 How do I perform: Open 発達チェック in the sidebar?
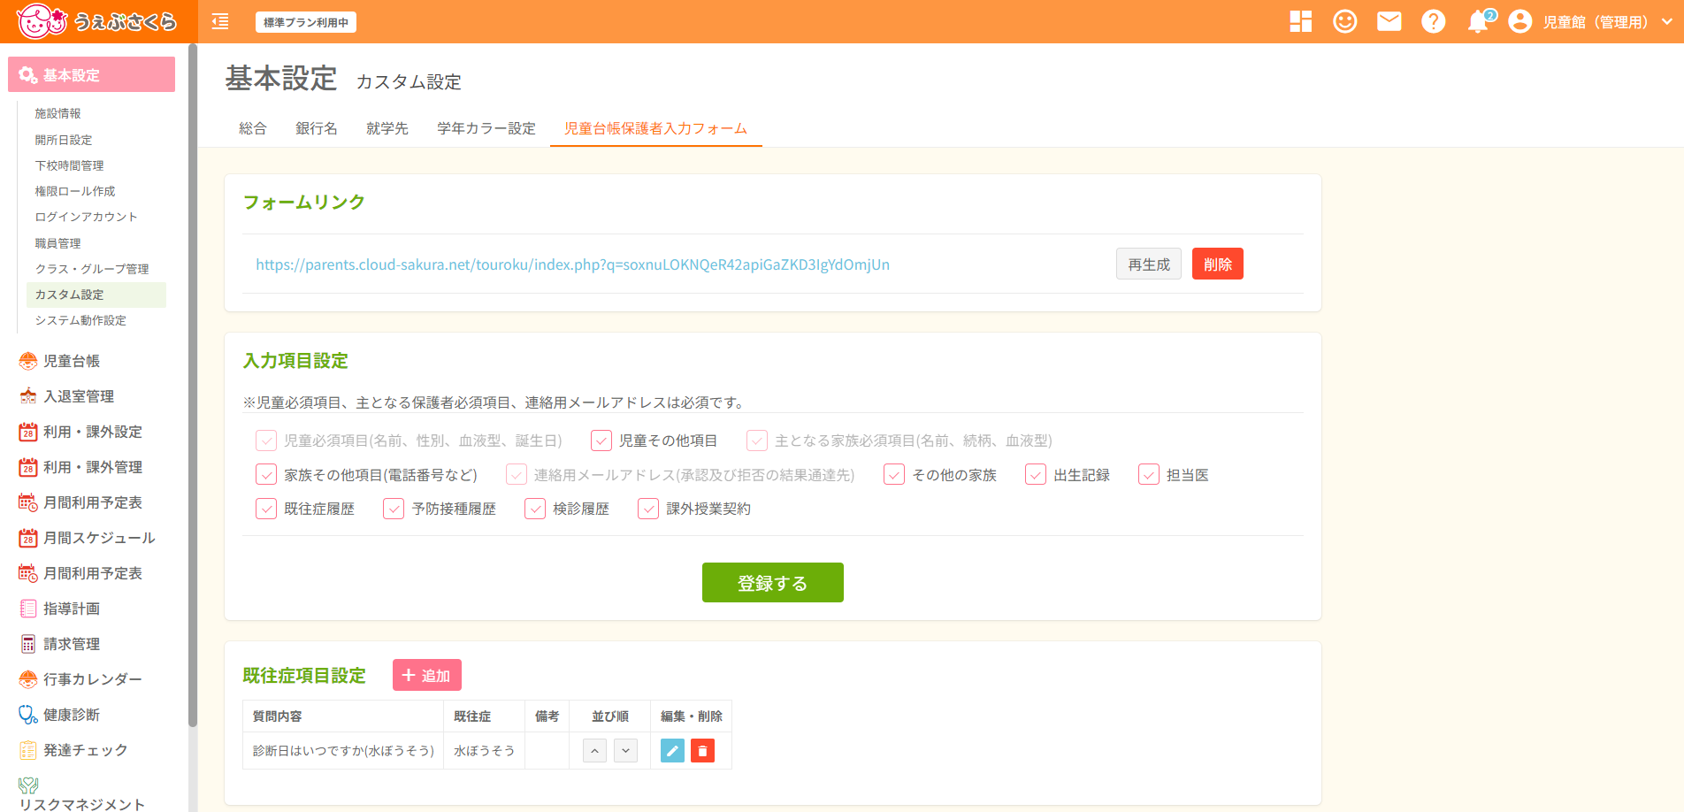tap(85, 750)
